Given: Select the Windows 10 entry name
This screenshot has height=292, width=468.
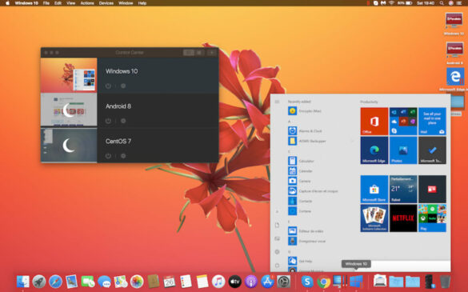Looking at the screenshot, I should 122,71.
